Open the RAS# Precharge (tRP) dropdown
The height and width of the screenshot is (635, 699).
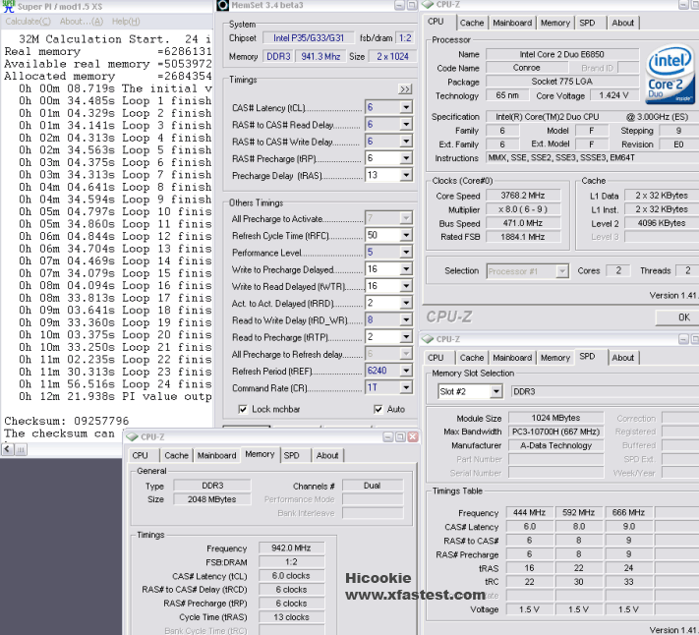[x=406, y=158]
